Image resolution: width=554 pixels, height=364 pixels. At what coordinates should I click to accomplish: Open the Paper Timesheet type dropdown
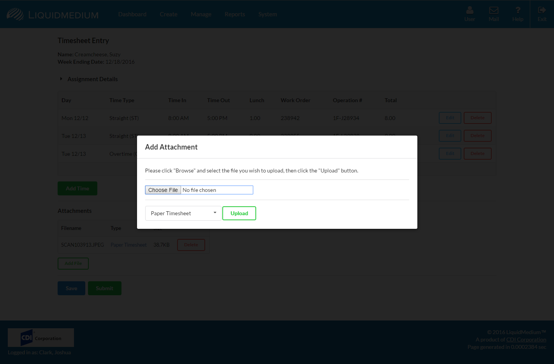[x=183, y=213]
